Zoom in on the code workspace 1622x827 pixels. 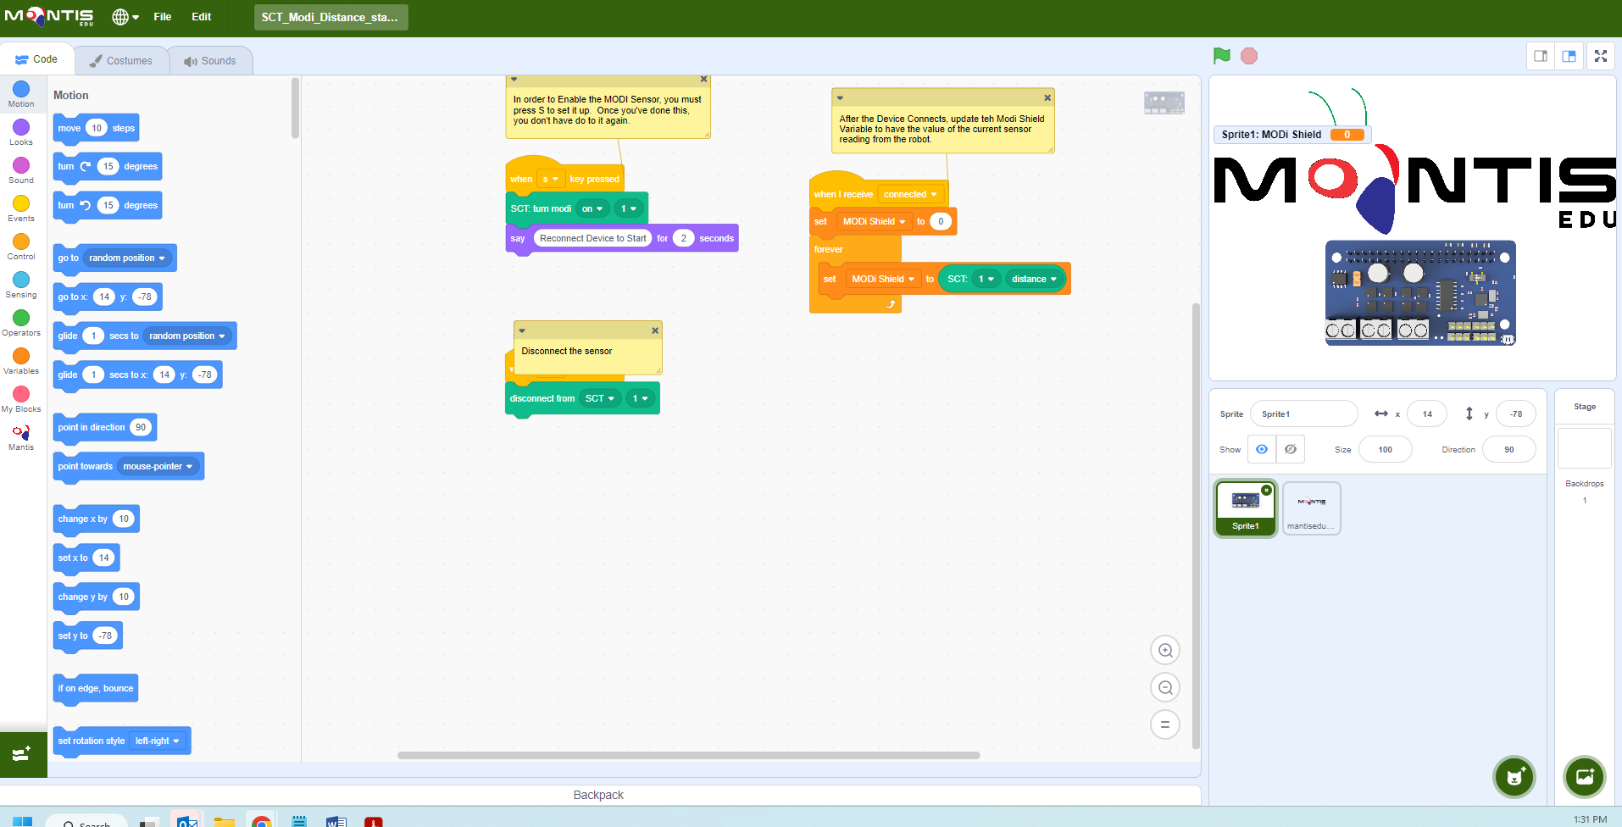pos(1165,651)
